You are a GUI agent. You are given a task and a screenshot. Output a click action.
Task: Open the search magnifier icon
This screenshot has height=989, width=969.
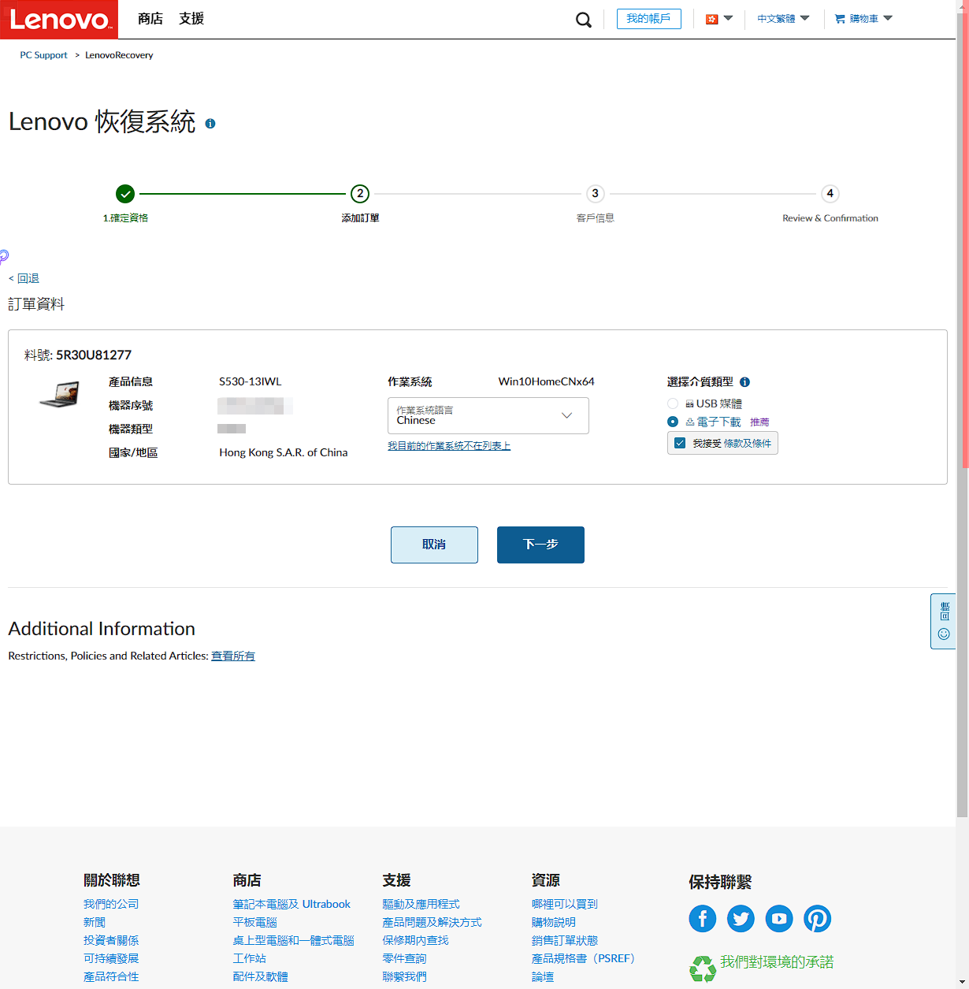pyautogui.click(x=584, y=20)
